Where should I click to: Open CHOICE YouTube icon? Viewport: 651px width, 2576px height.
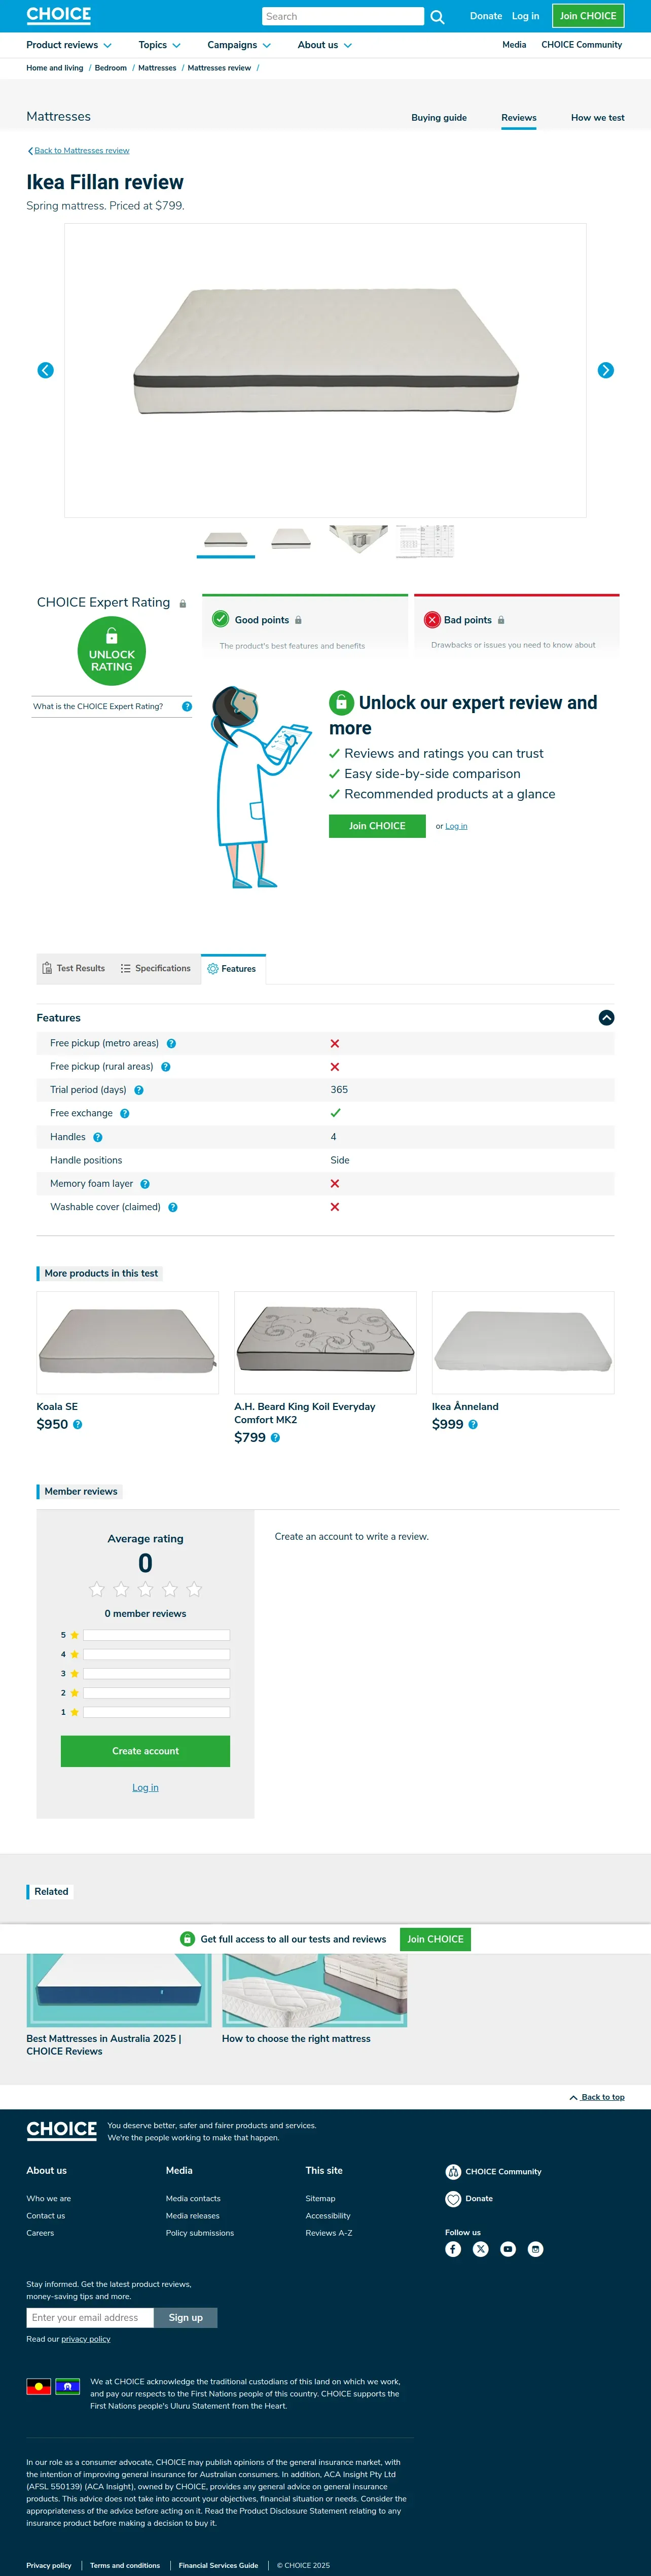(508, 2249)
